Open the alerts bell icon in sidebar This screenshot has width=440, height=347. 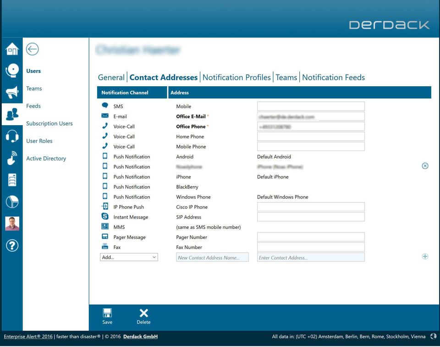pos(12,70)
